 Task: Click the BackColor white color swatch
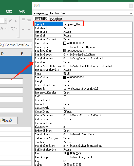tap(65, 43)
